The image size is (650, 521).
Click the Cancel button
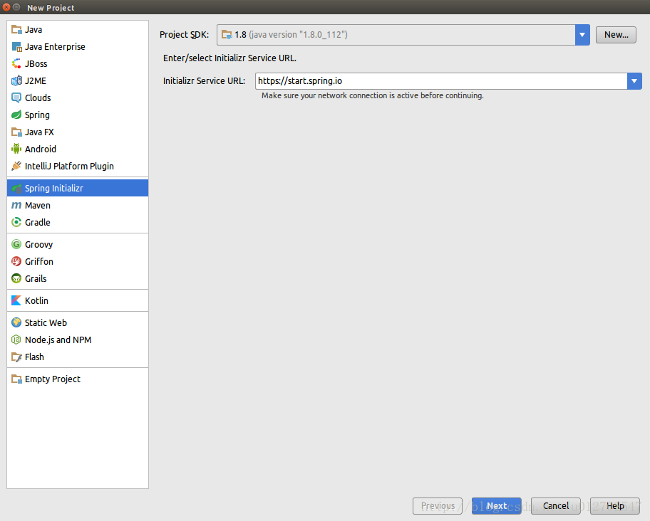[555, 506]
